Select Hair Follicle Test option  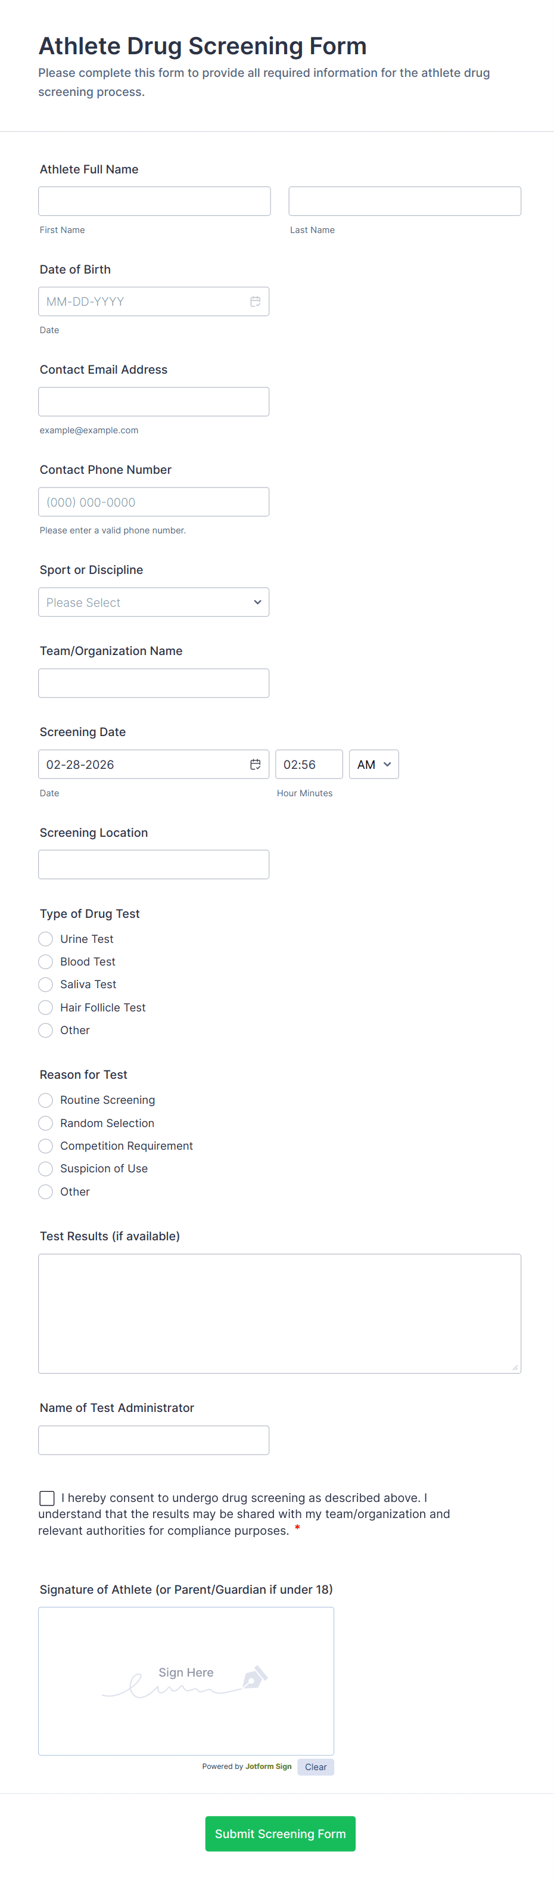(x=46, y=1008)
